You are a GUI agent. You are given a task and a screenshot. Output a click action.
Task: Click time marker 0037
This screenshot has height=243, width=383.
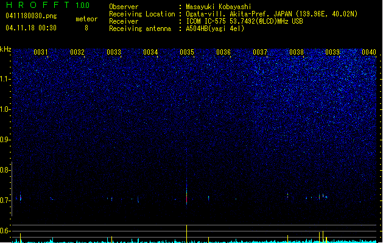[x=260, y=52]
